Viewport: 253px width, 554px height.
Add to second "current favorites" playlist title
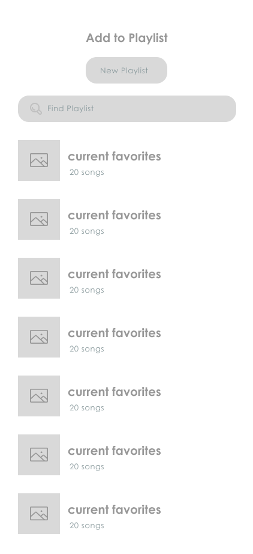tap(114, 215)
